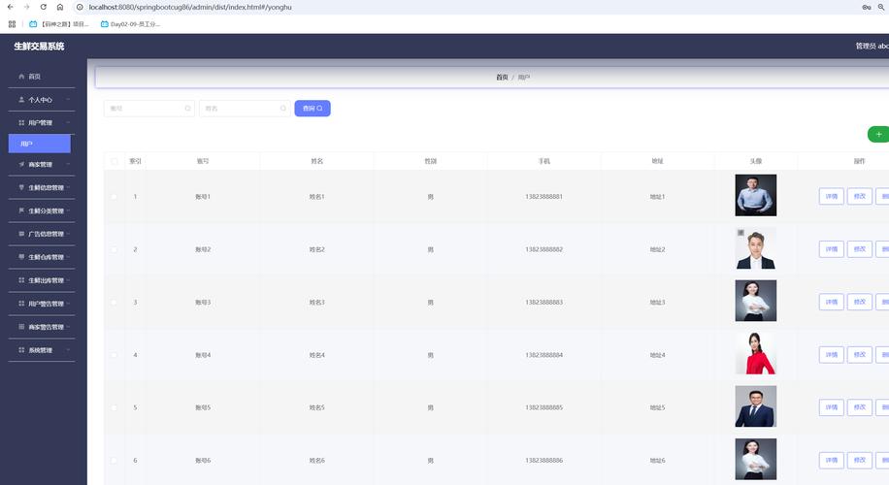Open the 商家警告管理 menu
The image size is (889, 485).
tap(42, 327)
